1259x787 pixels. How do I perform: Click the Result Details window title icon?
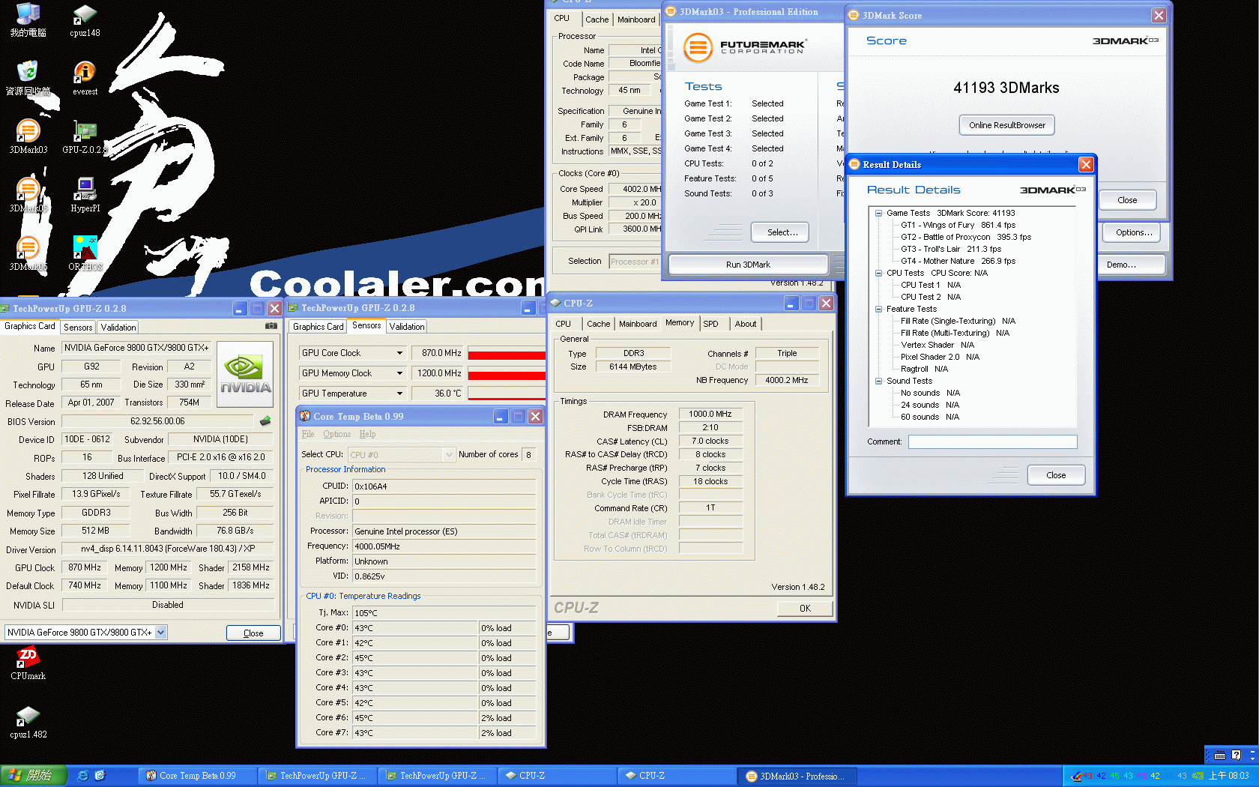pos(854,164)
